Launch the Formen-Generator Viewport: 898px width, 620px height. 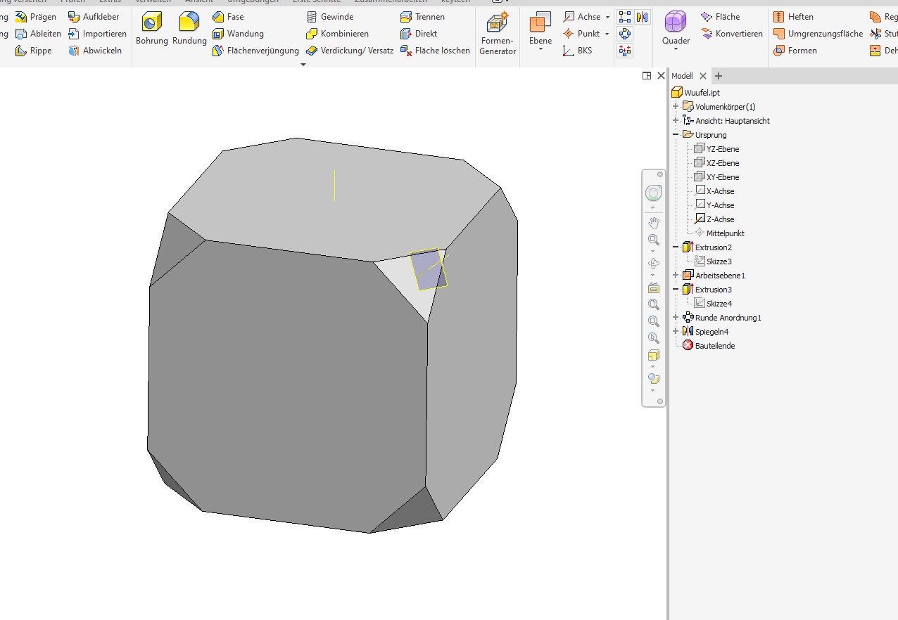tap(498, 34)
